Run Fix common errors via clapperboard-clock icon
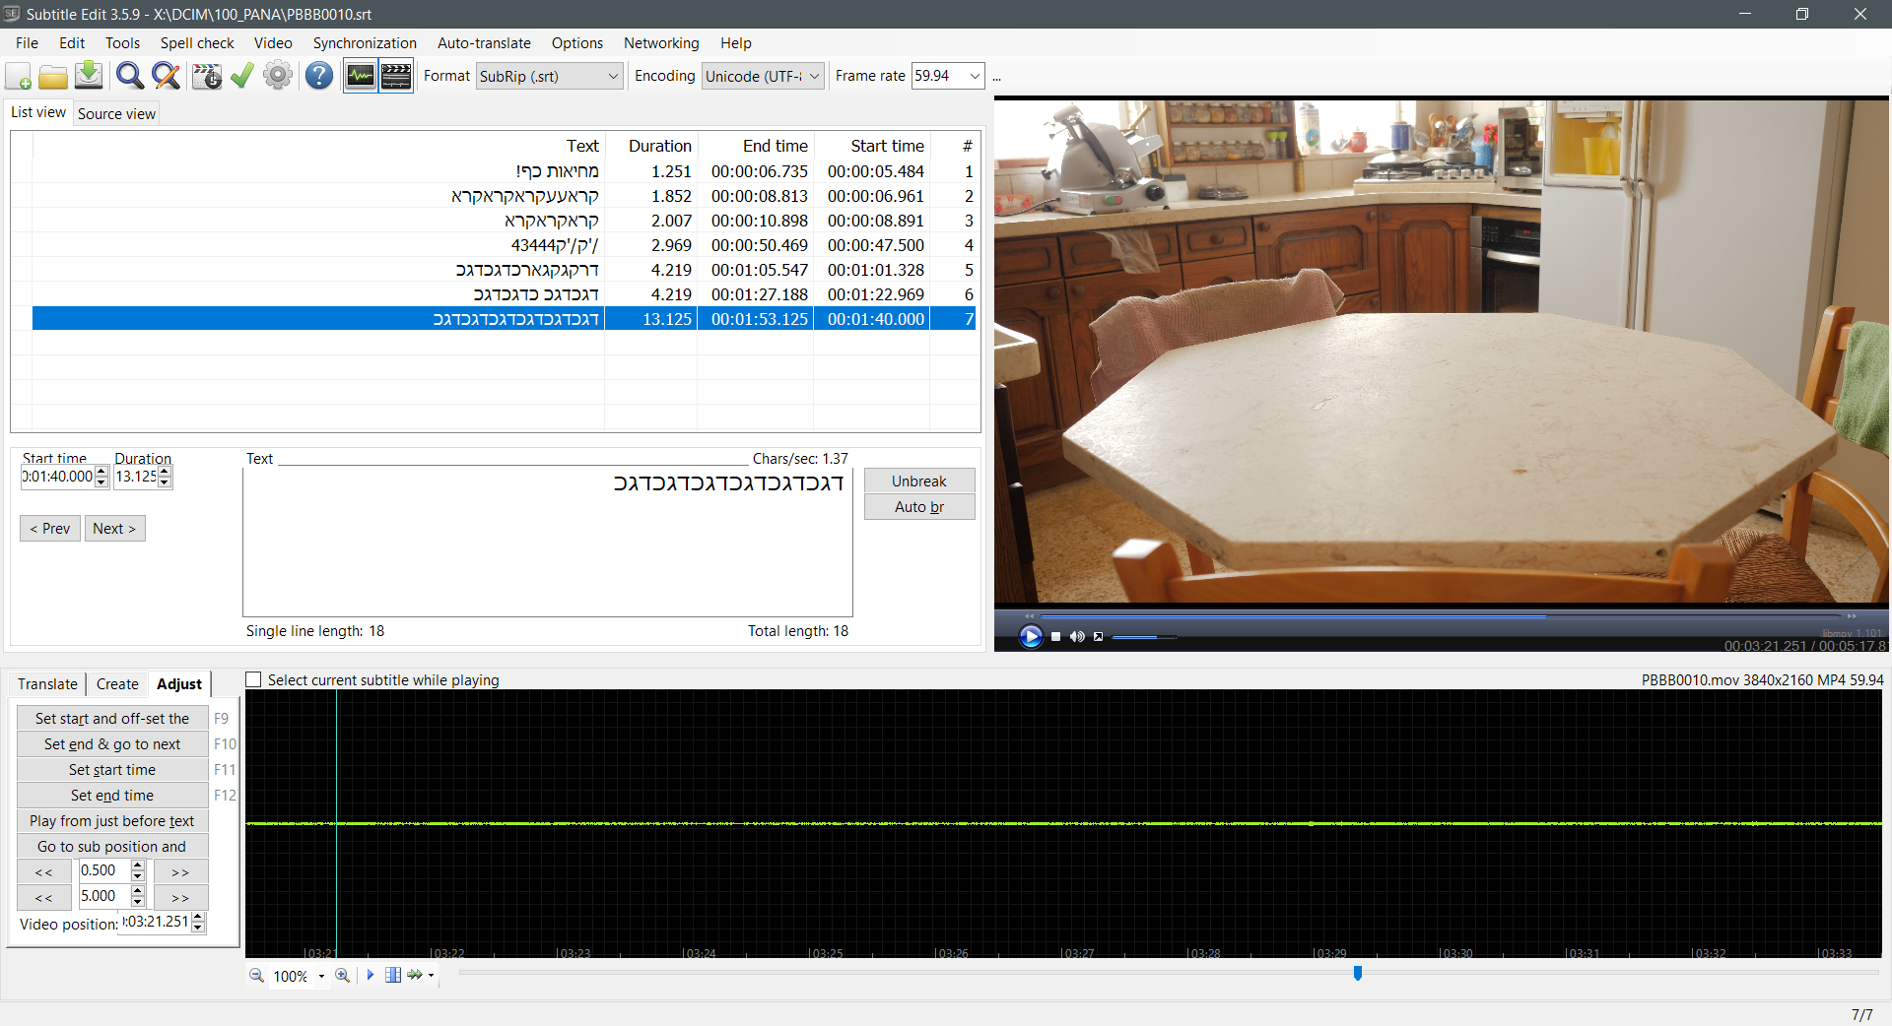The height and width of the screenshot is (1026, 1892). point(206,76)
